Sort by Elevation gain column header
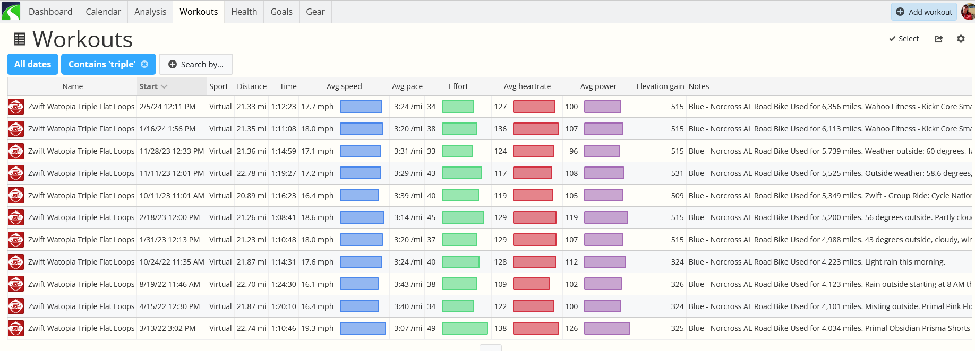This screenshot has width=975, height=351. (x=660, y=86)
